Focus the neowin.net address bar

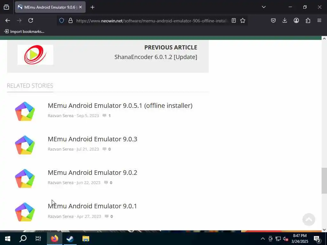coord(152,21)
